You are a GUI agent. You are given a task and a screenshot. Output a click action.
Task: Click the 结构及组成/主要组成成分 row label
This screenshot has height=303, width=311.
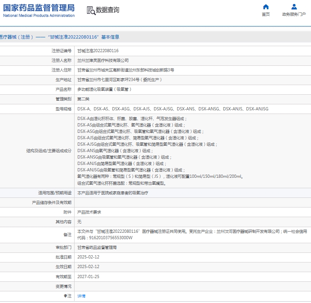tap(49, 151)
